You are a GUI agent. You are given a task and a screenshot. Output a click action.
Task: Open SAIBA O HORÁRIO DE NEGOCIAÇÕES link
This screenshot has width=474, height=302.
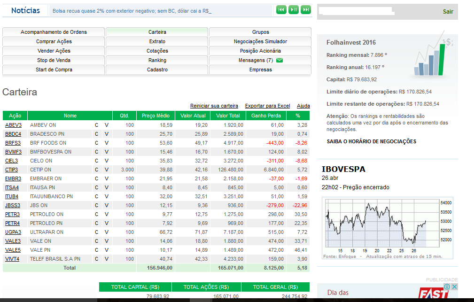[371, 141]
